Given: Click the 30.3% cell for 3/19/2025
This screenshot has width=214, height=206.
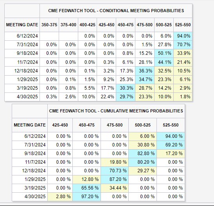Looking at the screenshot, I should point(126,88).
